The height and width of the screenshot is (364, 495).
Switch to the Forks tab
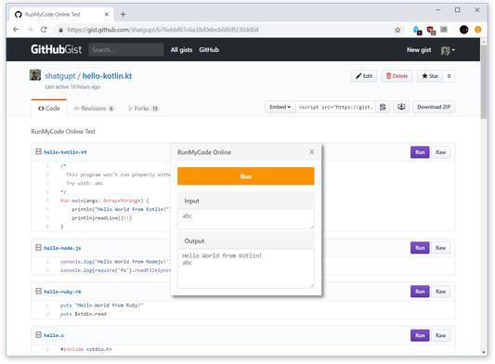pos(143,109)
